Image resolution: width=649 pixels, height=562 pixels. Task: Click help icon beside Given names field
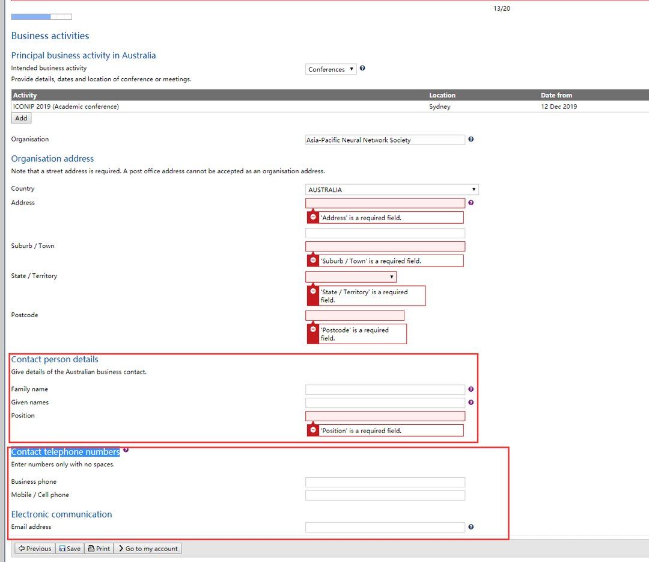471,403
